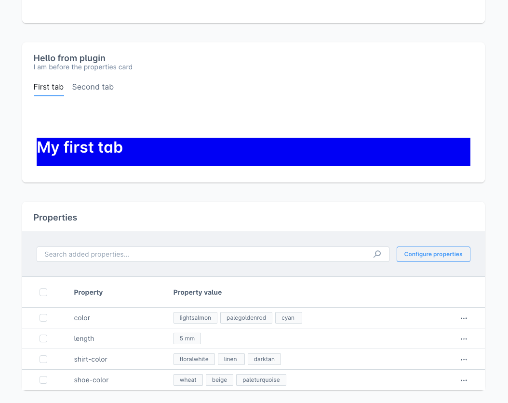Click the blue My first tab banner
508x403 pixels.
click(x=253, y=152)
